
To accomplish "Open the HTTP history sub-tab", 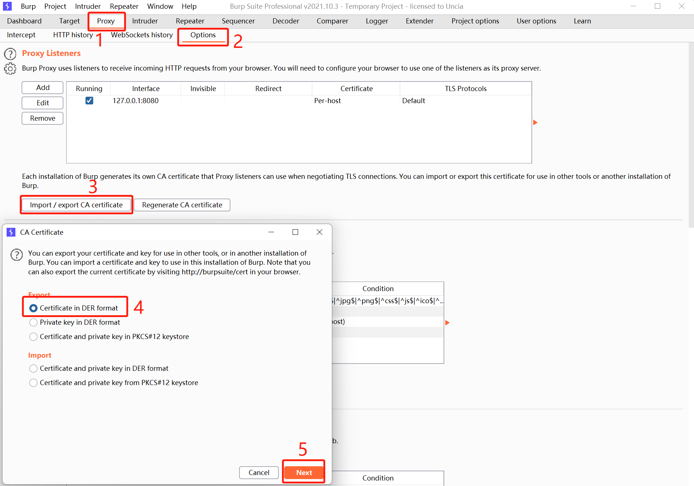I will click(73, 35).
